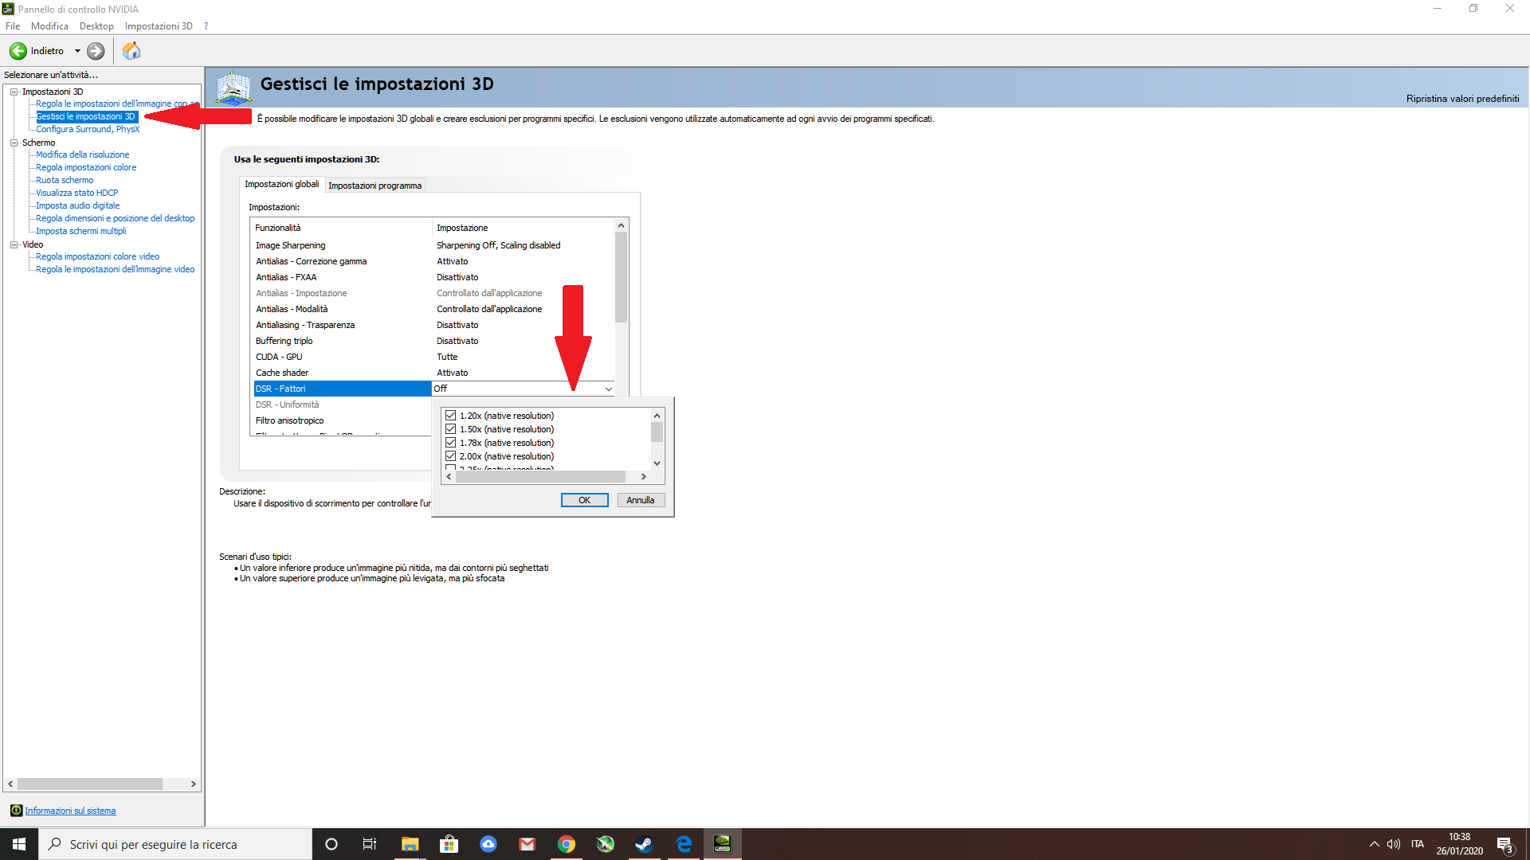
Task: Click horizontal scrollbar right arrow in DSR popup
Action: click(x=643, y=476)
